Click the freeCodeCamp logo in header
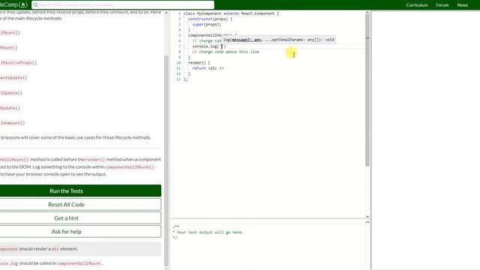This screenshot has width=480, height=270. pyautogui.click(x=13, y=5)
